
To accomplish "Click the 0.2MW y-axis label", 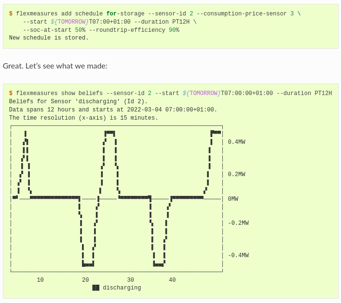I will click(236, 174).
